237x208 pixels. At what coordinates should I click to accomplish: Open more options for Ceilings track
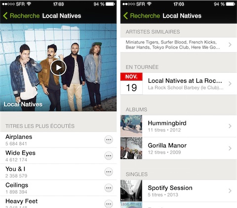point(109,188)
